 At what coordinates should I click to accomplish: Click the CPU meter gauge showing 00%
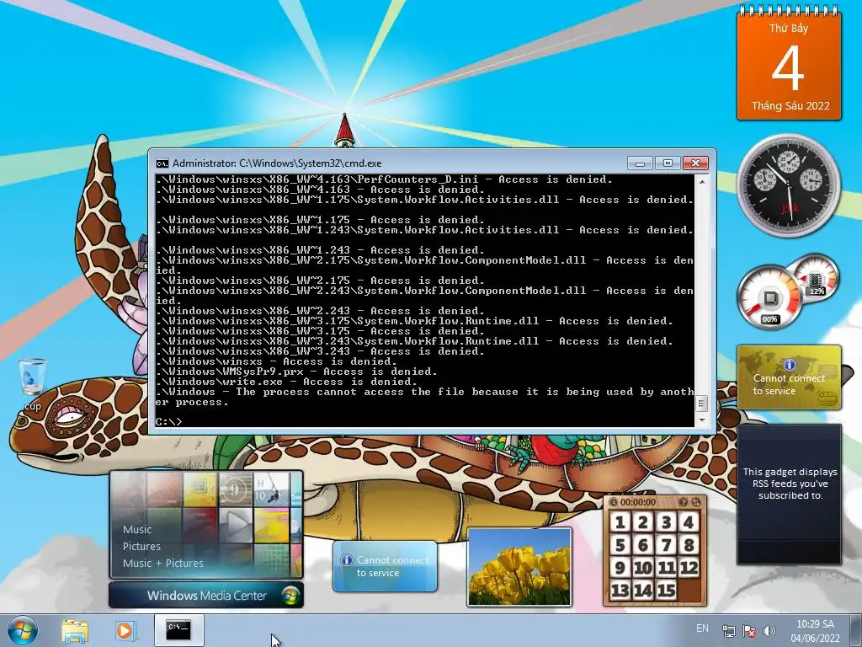click(x=769, y=297)
